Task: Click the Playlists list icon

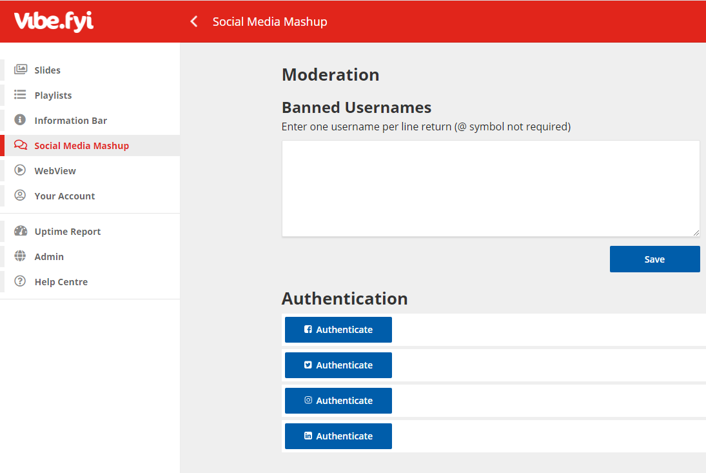Action: 20,95
